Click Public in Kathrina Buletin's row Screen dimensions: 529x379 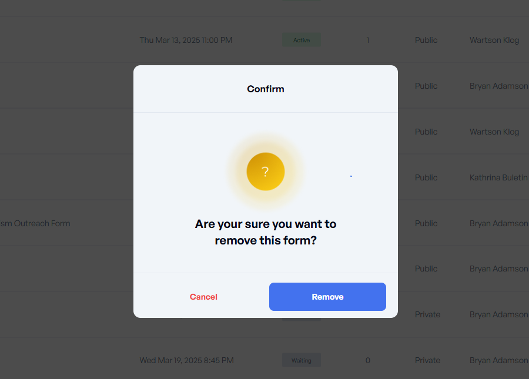(426, 177)
